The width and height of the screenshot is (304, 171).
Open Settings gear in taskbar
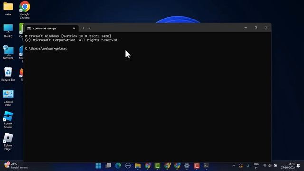point(187,166)
